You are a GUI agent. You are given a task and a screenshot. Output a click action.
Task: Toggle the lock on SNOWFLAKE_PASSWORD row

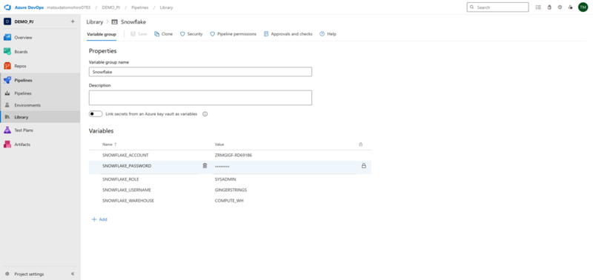point(364,165)
